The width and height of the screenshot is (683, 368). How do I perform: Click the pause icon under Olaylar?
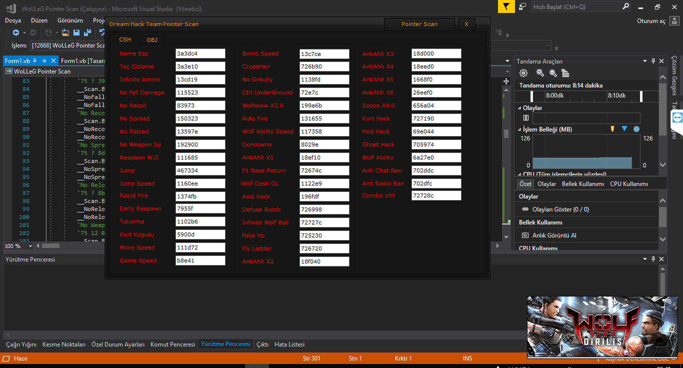click(525, 118)
